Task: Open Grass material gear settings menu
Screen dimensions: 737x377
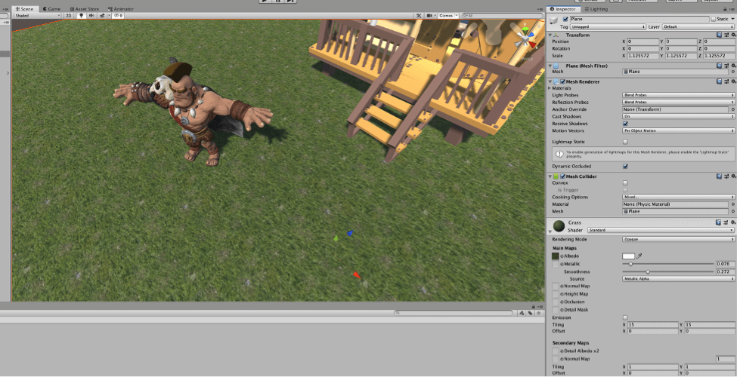Action: click(x=732, y=222)
